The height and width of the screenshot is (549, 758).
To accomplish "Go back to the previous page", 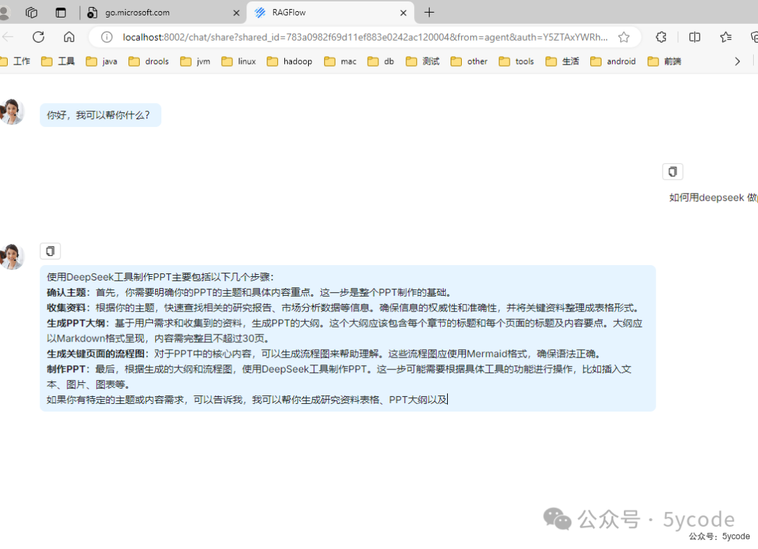I will [x=8, y=36].
